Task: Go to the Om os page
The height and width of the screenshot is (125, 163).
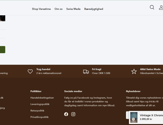Action: pyautogui.click(x=58, y=9)
